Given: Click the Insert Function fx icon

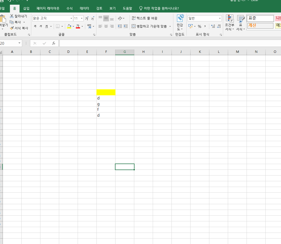Looking at the screenshot, I should click(54, 43).
